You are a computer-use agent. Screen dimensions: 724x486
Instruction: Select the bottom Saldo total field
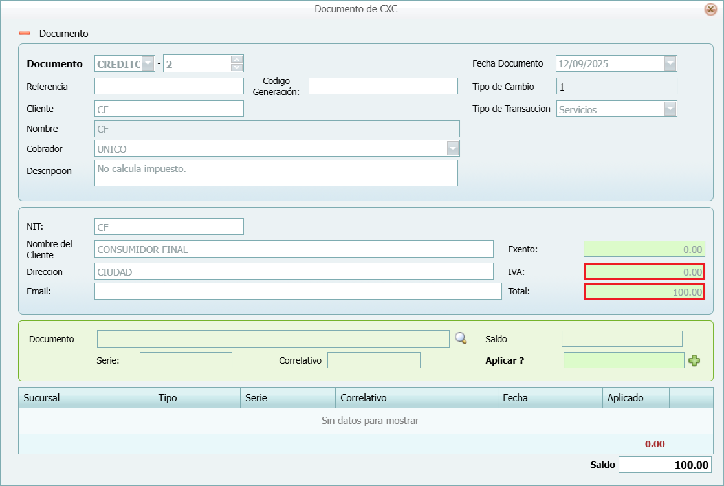664,465
